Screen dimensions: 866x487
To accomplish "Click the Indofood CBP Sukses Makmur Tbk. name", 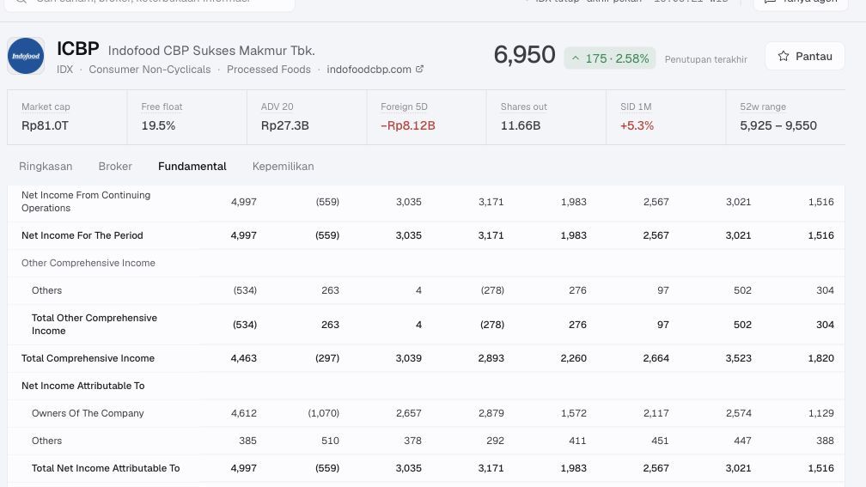I will (211, 50).
